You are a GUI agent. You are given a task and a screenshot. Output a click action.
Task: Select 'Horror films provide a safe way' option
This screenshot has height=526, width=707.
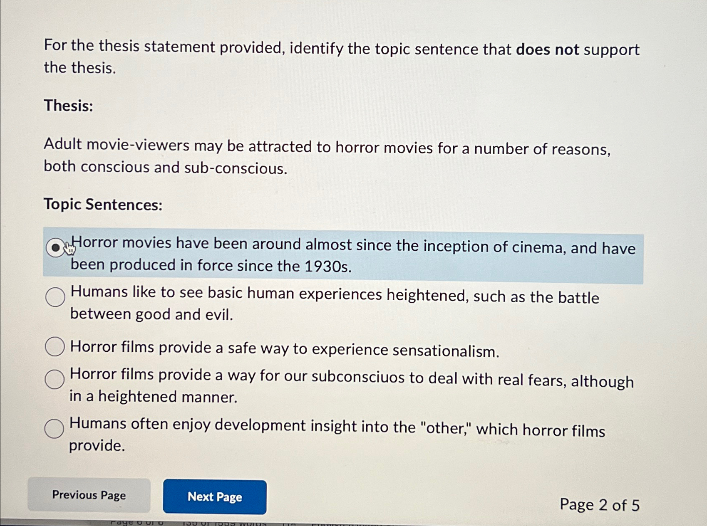coord(55,346)
